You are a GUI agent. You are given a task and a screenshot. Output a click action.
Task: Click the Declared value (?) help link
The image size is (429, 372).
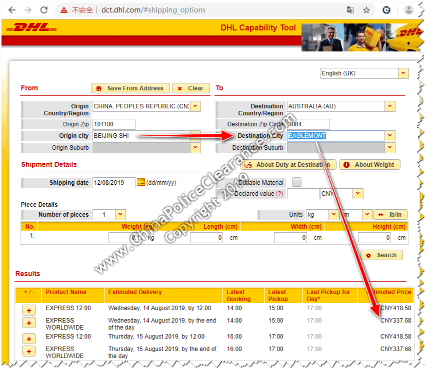point(279,194)
